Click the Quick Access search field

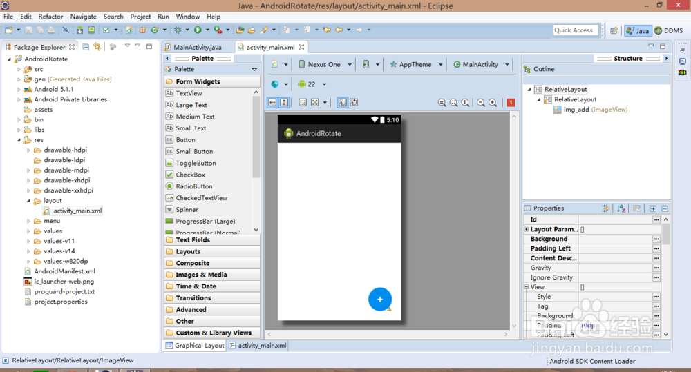click(576, 30)
